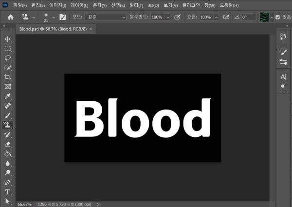The height and width of the screenshot is (207, 292).
Task: Select the Blur tool
Action: click(x=7, y=163)
